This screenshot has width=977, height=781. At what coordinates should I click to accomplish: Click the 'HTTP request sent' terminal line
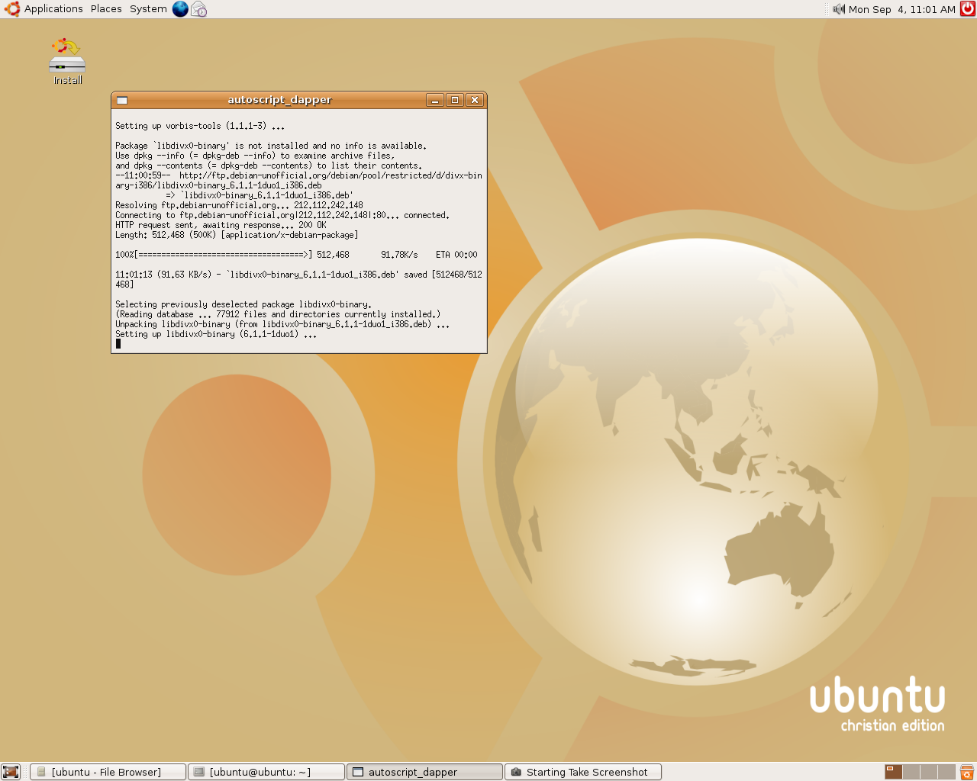pos(221,225)
